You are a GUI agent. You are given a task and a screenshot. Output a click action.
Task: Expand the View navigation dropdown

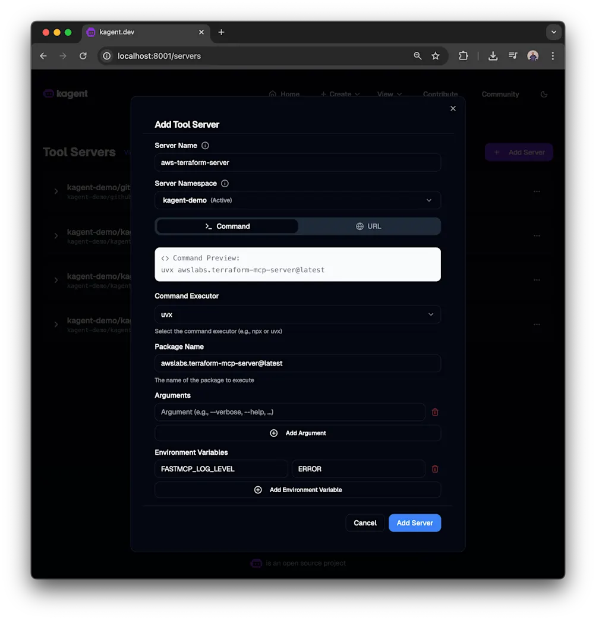[x=389, y=94]
